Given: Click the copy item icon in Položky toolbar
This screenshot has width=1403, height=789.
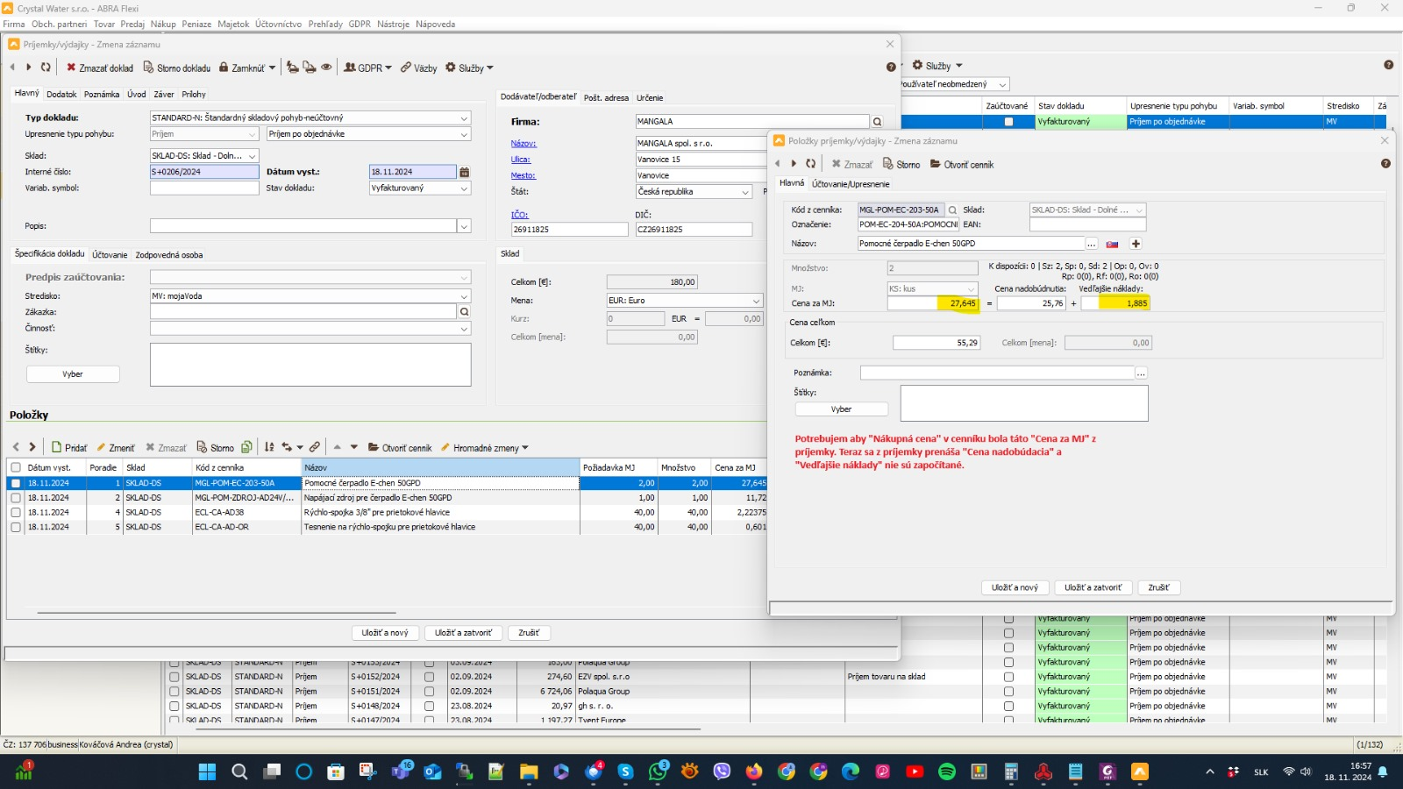Looking at the screenshot, I should (246, 447).
